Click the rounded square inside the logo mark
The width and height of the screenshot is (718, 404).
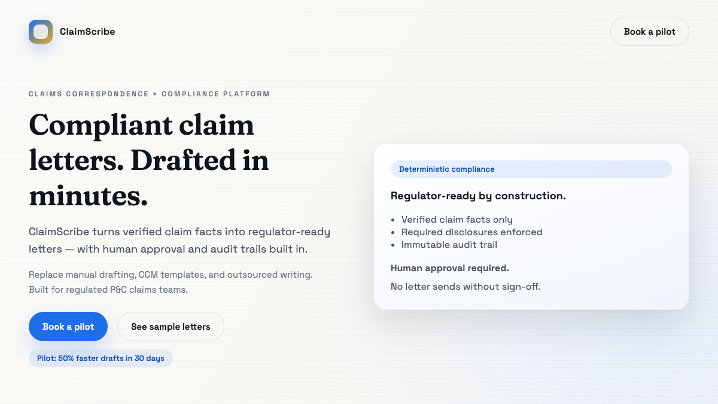(40, 32)
